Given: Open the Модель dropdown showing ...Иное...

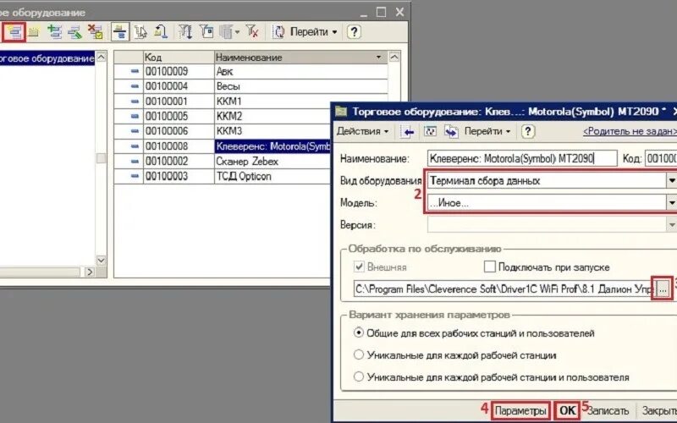Looking at the screenshot, I should pos(671,202).
